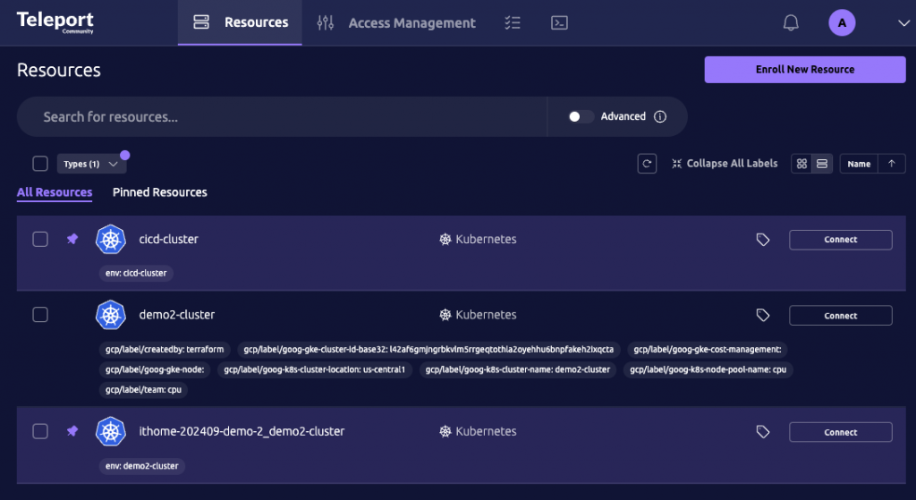Expand the user menu chevron
The height and width of the screenshot is (500, 916).
tap(903, 23)
